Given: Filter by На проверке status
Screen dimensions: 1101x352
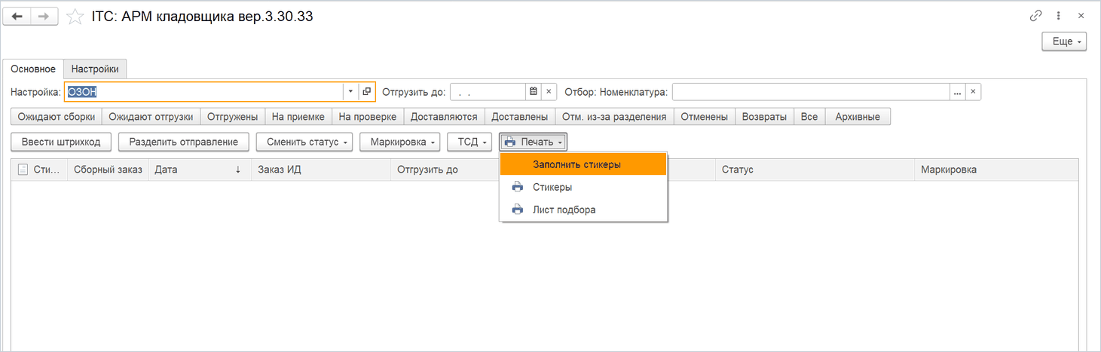Looking at the screenshot, I should tap(368, 117).
